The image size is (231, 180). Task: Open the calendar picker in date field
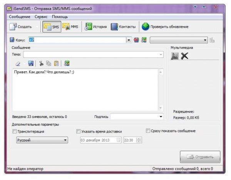[118, 140]
